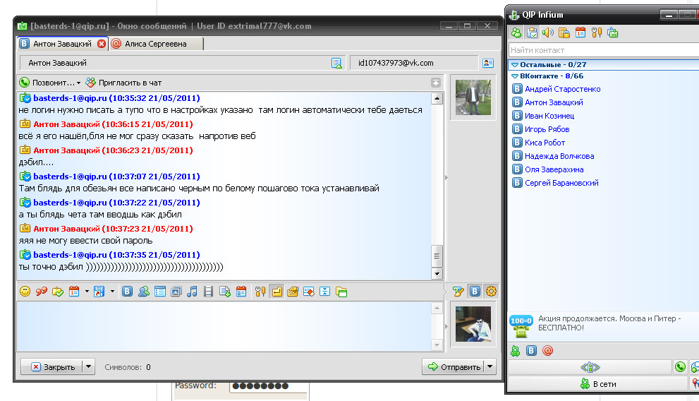Switch to the Алиса Сергеевна tab
This screenshot has width=699, height=401.
point(156,44)
